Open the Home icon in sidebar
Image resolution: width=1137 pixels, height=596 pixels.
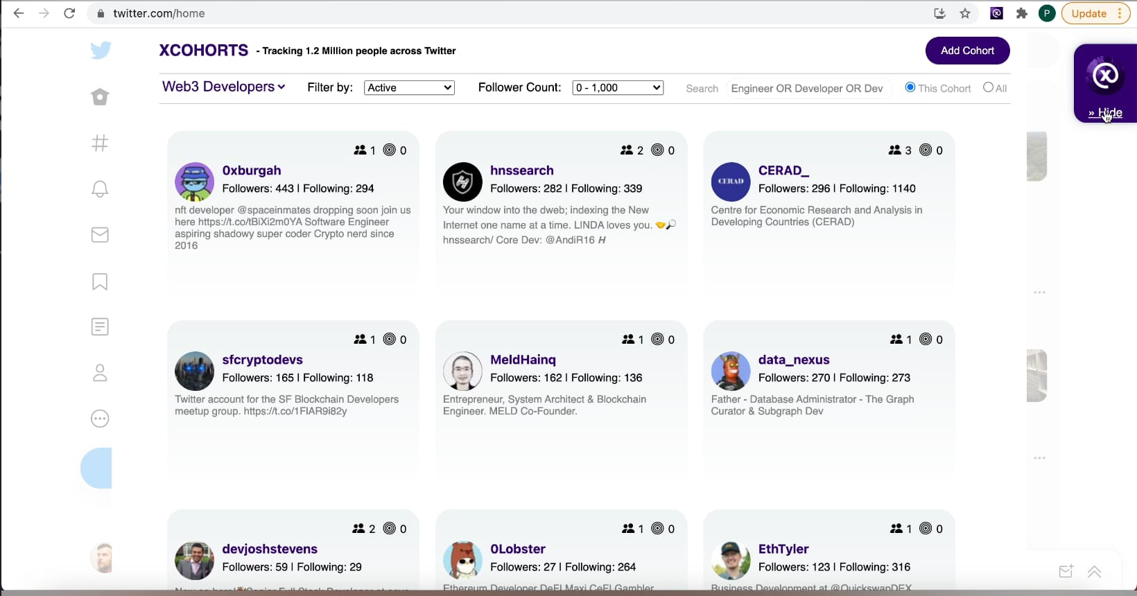(100, 97)
